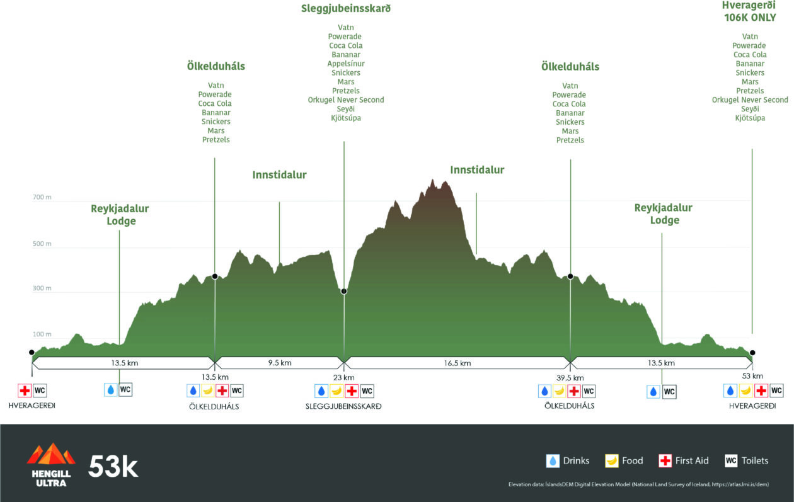Screen dimensions: 794x502
Task: Click uppercase 'ÖLKELDUHÁLS' below 13.5 km marker
Action: pos(214,406)
